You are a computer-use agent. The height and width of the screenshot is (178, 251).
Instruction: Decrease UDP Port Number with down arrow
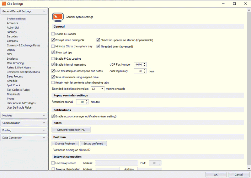click(145, 66)
